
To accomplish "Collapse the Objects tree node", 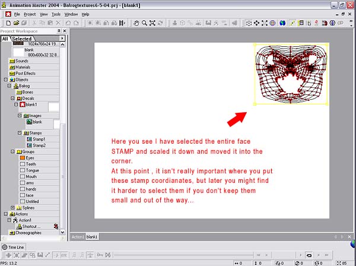I will 6,80.
